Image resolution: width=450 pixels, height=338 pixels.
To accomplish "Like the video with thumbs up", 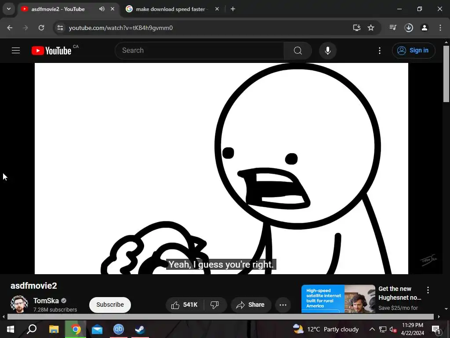I will 185,305.
